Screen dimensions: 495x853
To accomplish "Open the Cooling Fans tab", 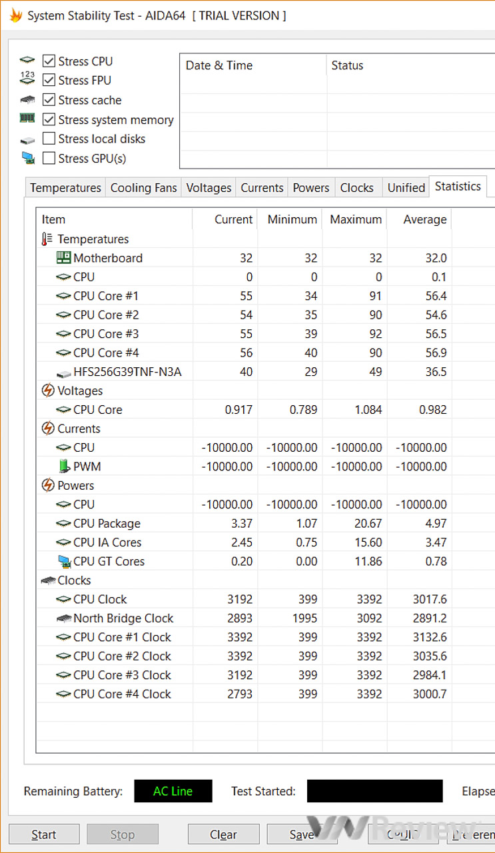I will (x=144, y=187).
